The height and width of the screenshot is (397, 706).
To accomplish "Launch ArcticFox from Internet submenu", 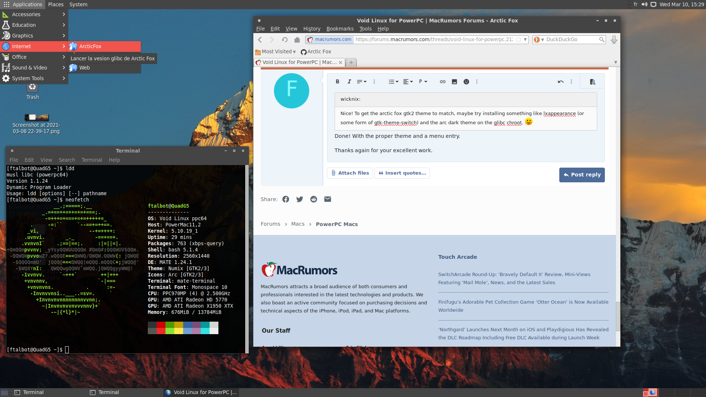I will click(90, 46).
